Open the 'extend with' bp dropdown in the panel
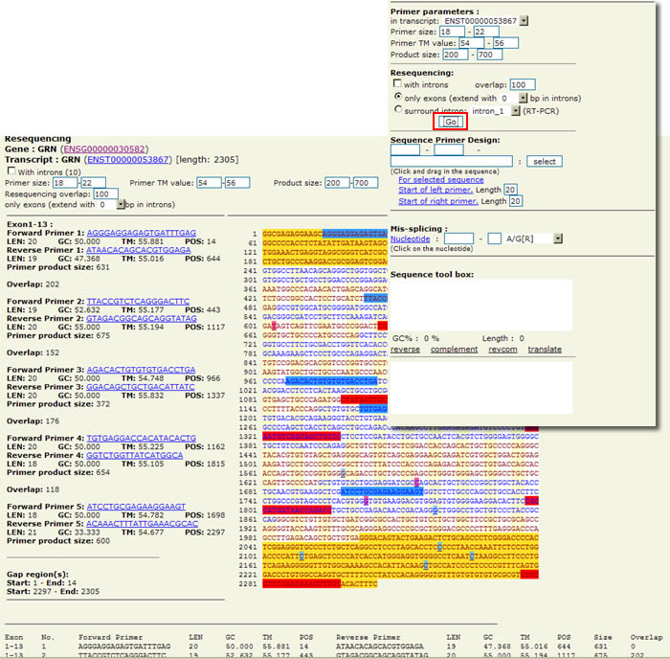The height and width of the screenshot is (659, 670). [x=523, y=98]
